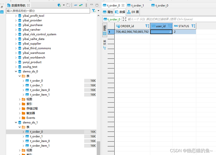
Task: Click the sort filter icon on user_id column
Action: point(170,26)
